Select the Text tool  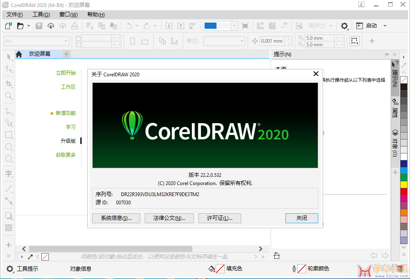9,174
